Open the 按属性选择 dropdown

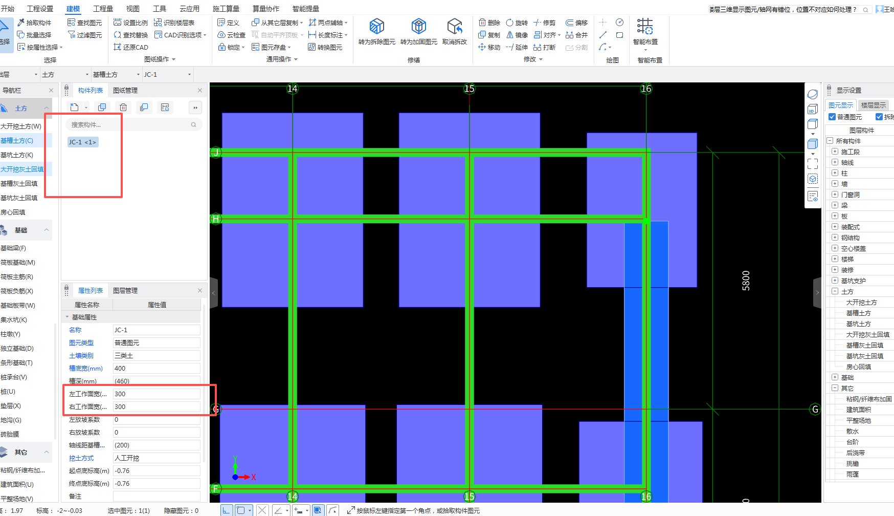[x=61, y=48]
